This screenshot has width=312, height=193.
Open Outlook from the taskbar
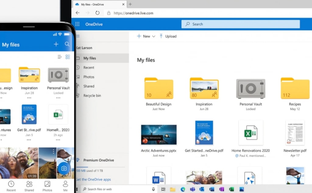(x=202, y=189)
